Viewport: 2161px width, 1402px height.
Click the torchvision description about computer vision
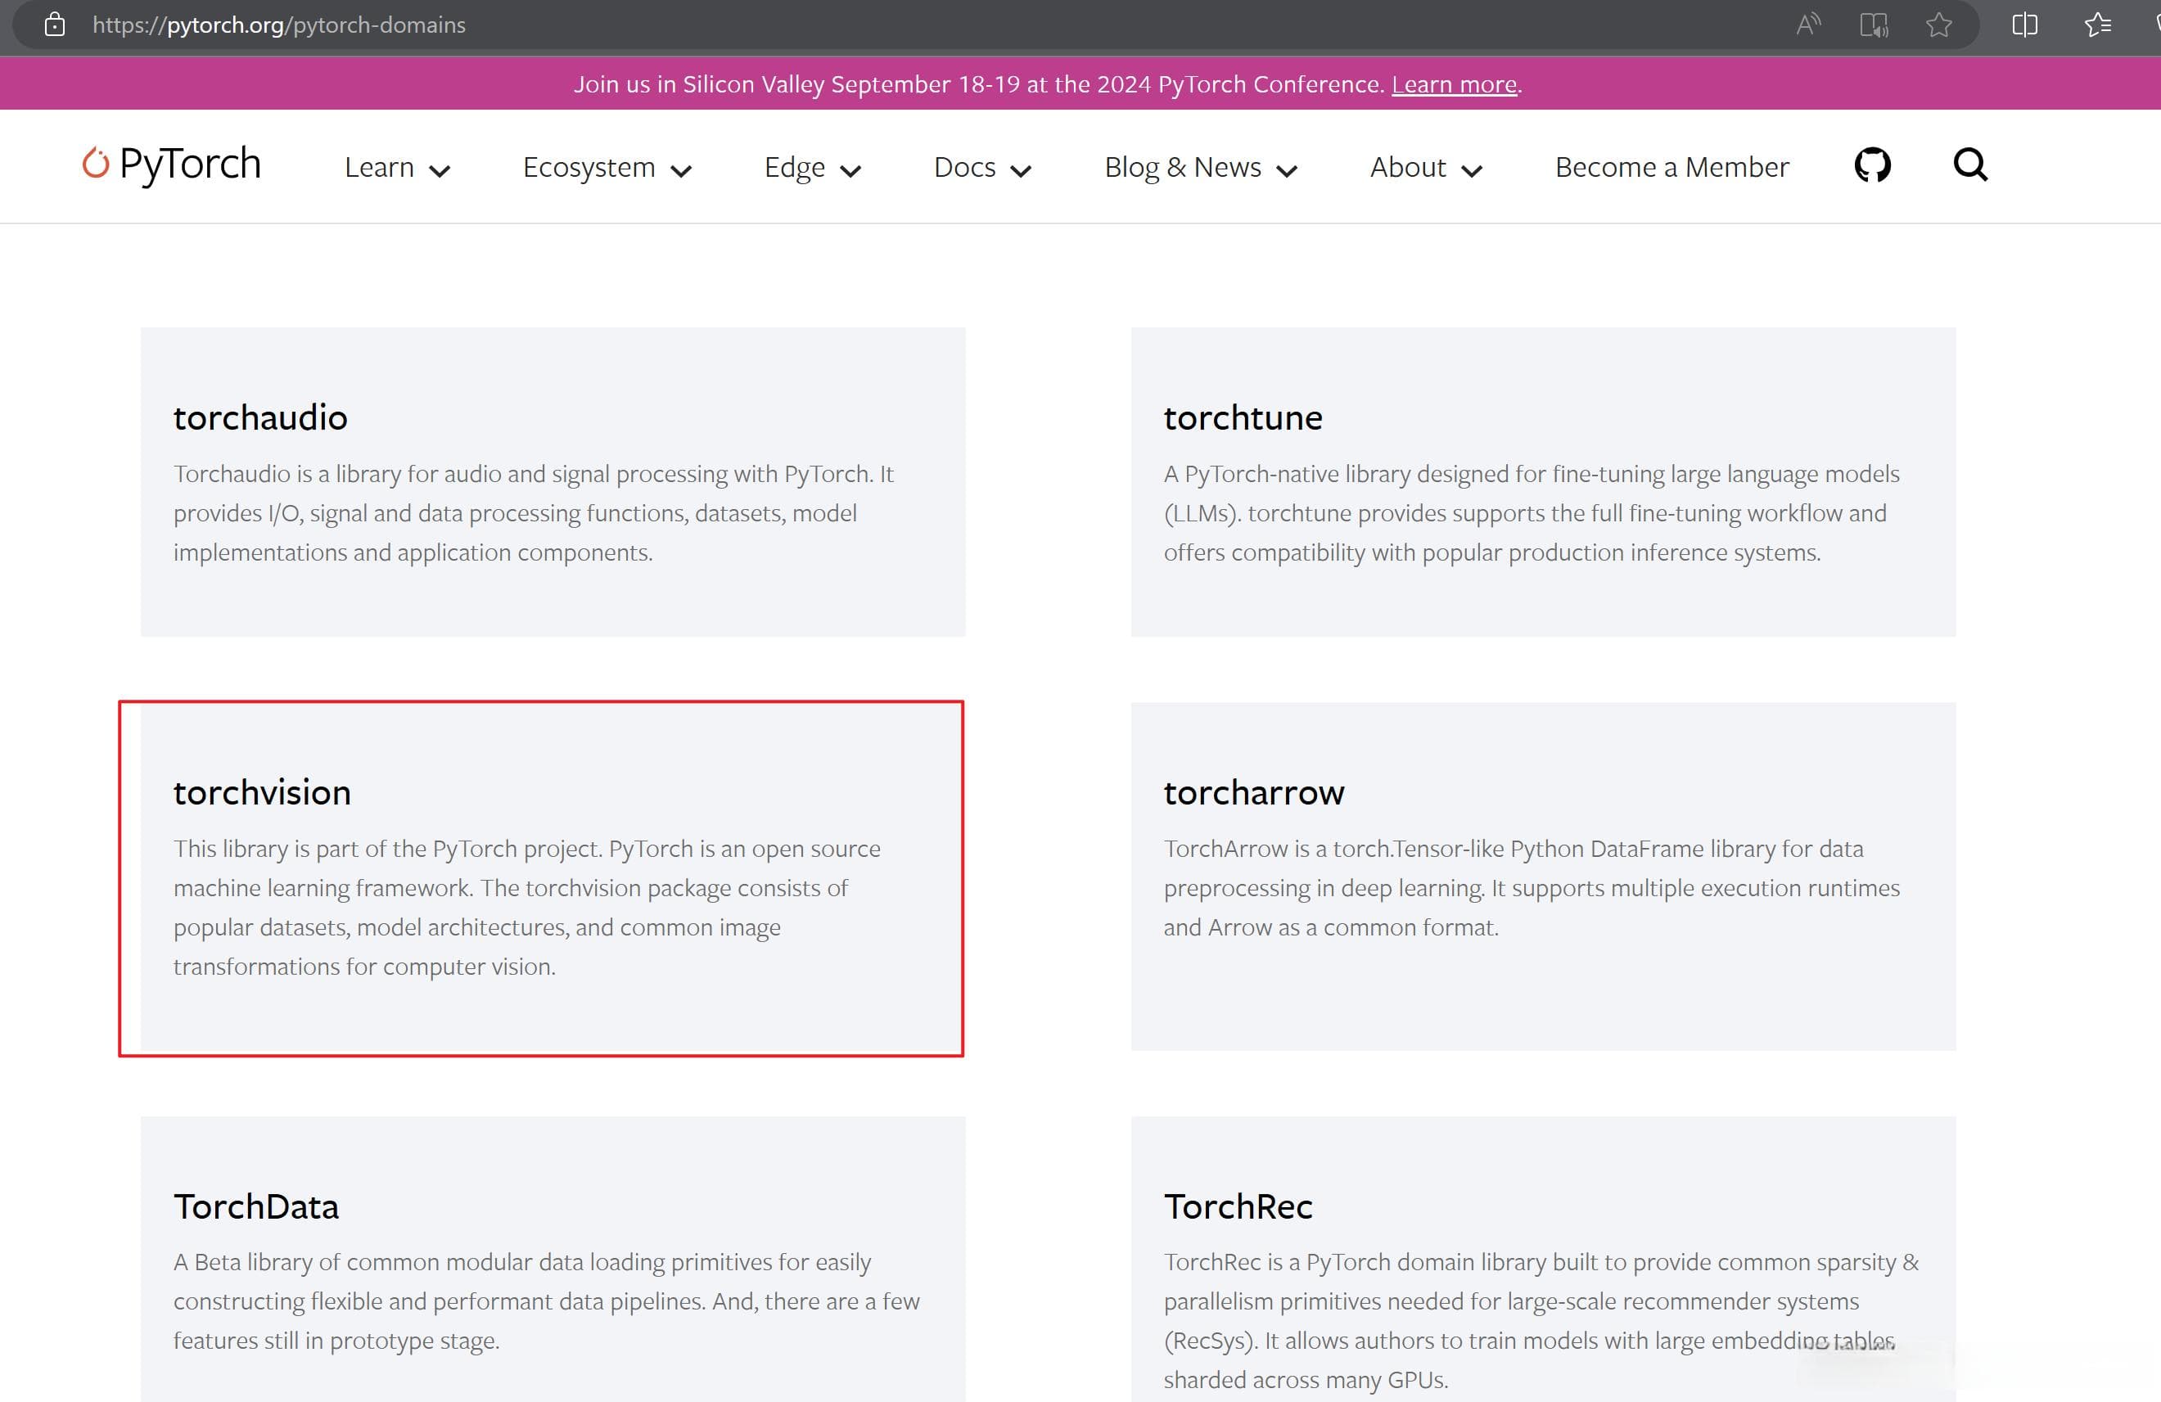click(527, 907)
